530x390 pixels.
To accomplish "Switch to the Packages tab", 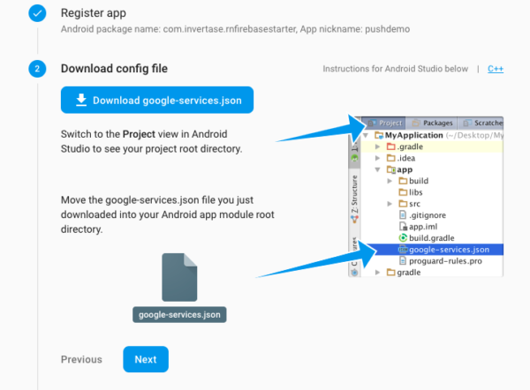I will click(x=434, y=123).
